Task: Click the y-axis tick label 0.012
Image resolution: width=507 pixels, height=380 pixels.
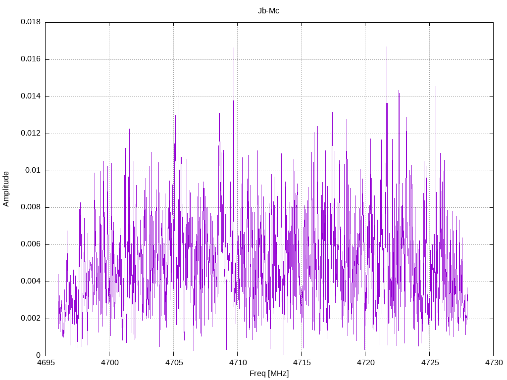Action: coord(31,133)
